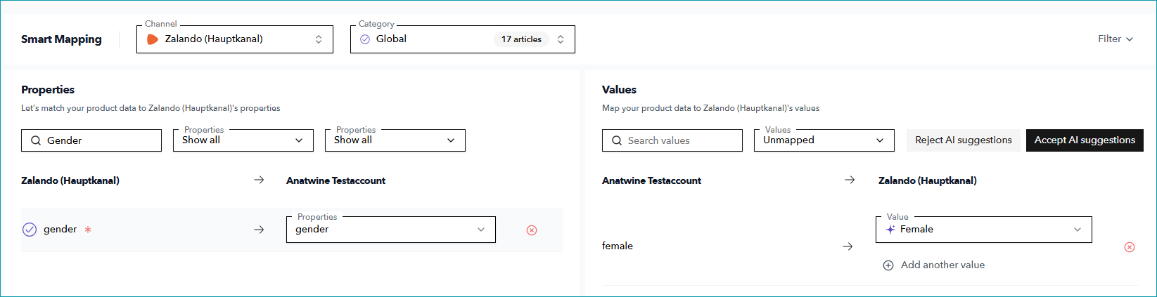The image size is (1157, 297).
Task: Click the arrow next to female value
Action: click(848, 246)
